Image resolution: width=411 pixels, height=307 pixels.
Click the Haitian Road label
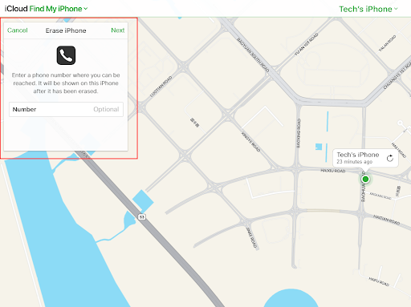tap(387, 220)
